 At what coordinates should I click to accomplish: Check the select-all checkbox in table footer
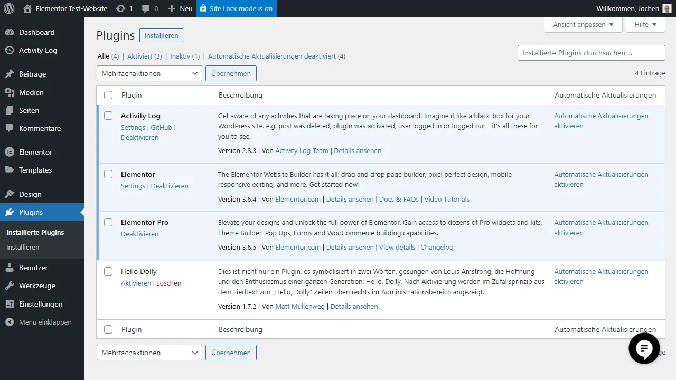(108, 329)
